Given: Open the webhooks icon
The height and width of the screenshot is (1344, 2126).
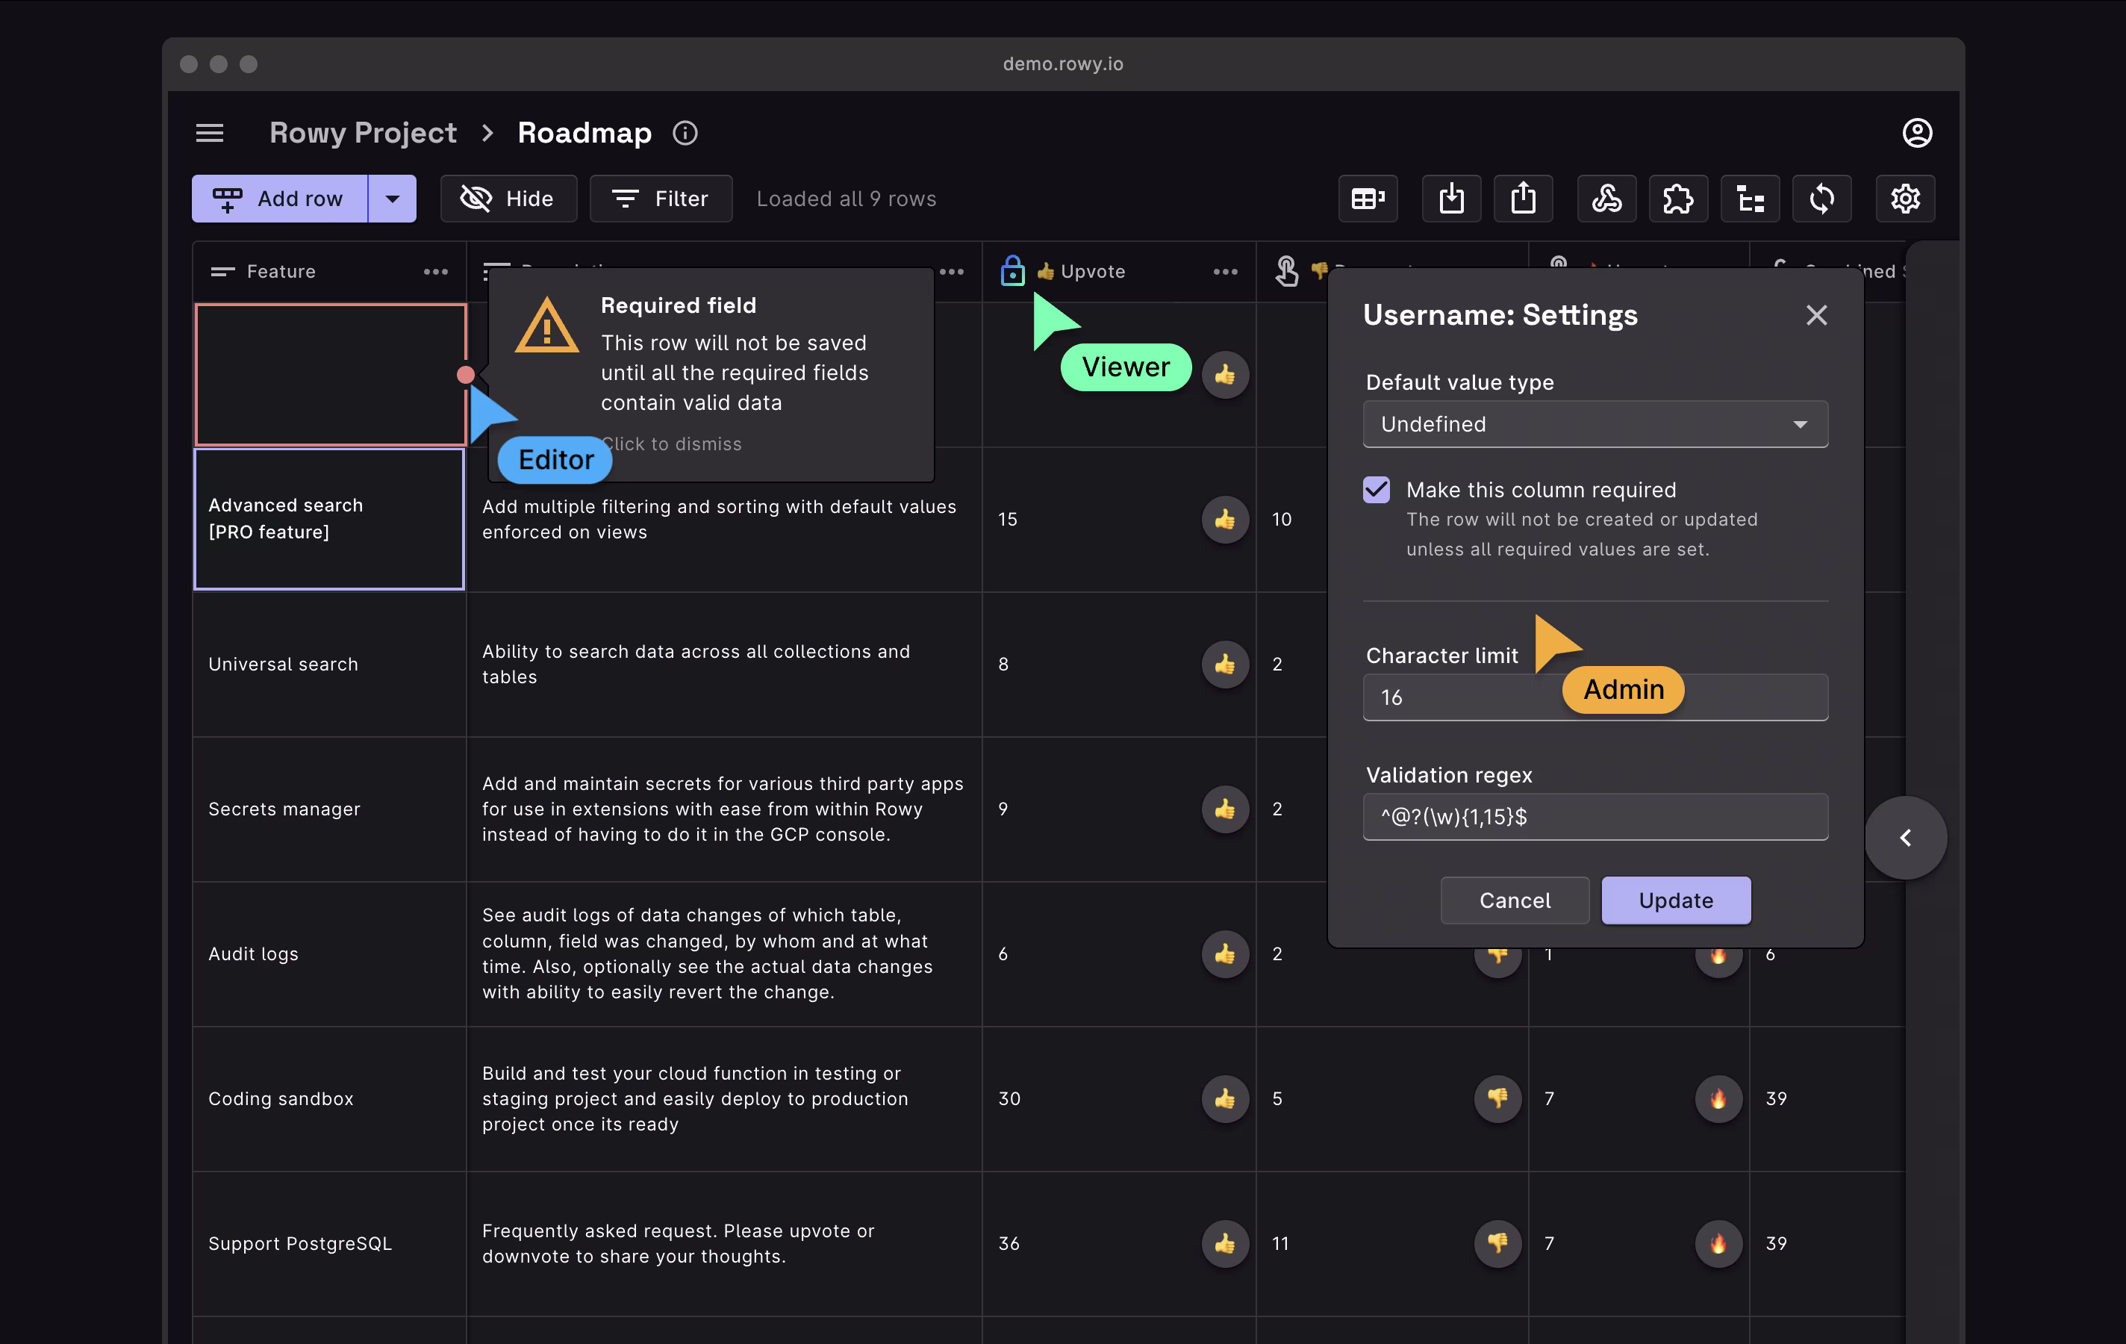Looking at the screenshot, I should (x=1606, y=199).
